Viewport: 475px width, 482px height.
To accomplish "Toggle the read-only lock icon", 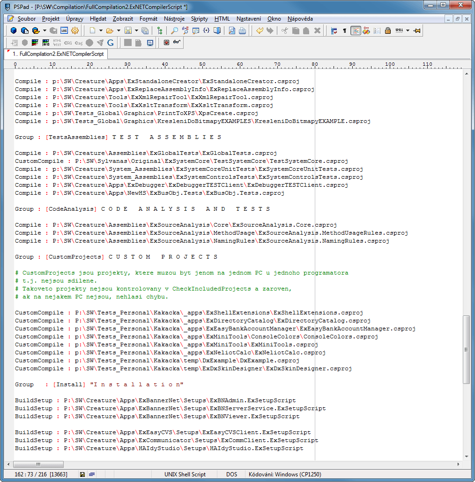I will pos(388,31).
